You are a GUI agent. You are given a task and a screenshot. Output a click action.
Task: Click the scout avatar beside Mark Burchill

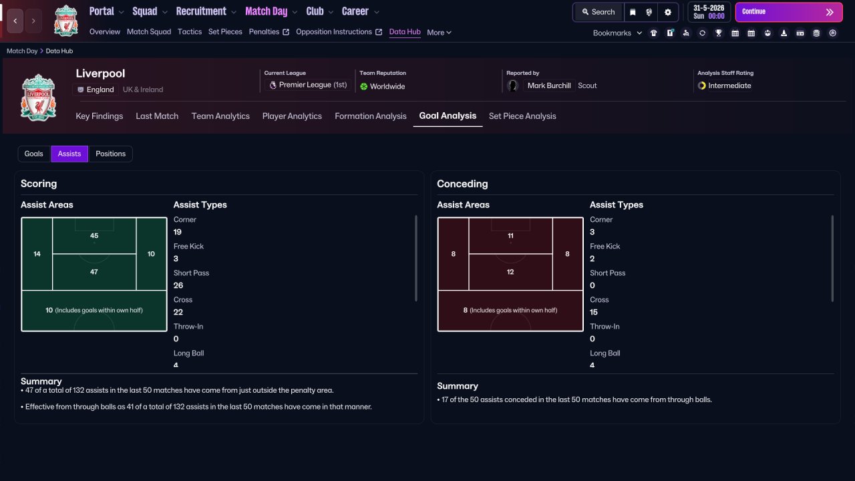(x=513, y=86)
